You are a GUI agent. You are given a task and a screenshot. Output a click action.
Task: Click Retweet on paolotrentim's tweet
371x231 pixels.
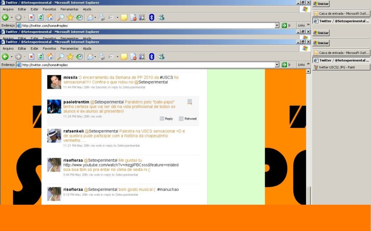pos(188,119)
